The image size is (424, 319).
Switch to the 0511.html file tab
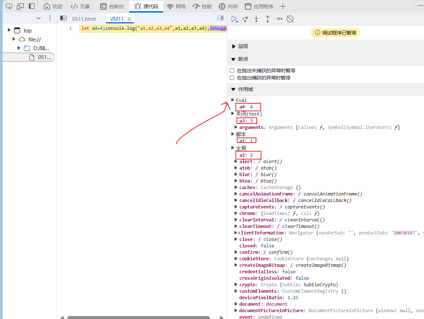coord(84,19)
